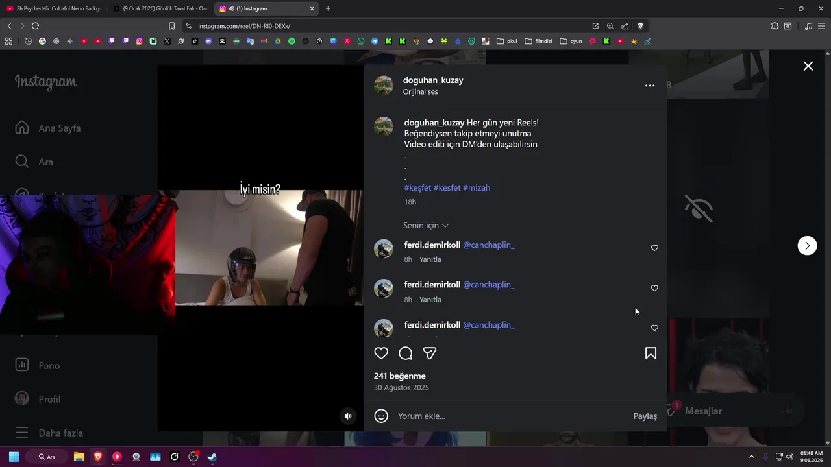
Task: Open Ara search in Instagram sidebar
Action: 34,162
